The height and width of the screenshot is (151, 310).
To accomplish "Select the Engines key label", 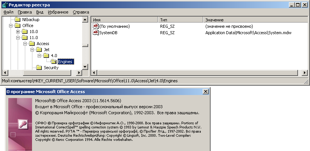I will [x=65, y=62].
